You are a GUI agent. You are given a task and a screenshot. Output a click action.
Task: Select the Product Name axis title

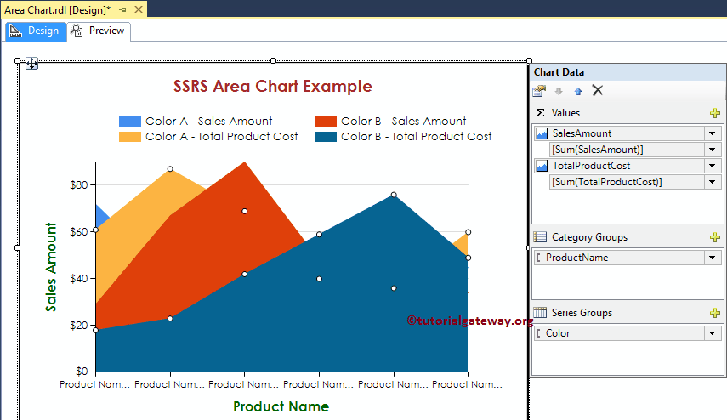(x=281, y=406)
